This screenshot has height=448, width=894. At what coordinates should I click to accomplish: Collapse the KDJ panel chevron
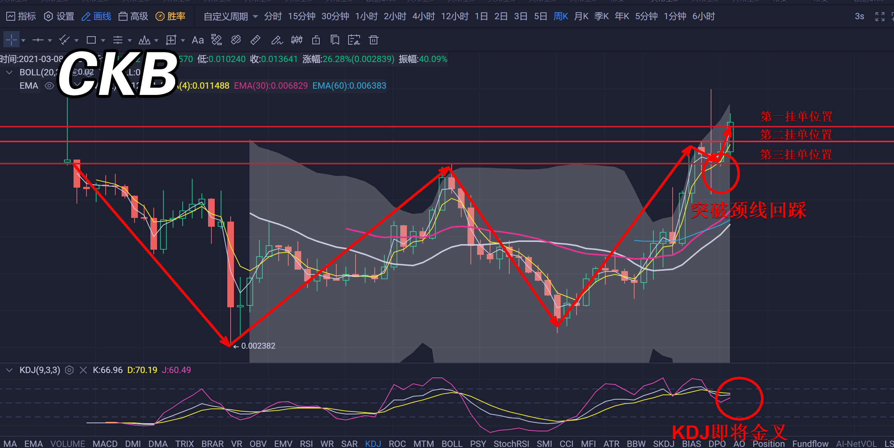9,370
